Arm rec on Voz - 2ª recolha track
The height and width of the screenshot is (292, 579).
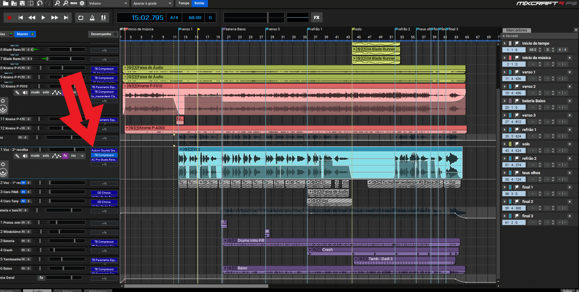[x=74, y=156]
